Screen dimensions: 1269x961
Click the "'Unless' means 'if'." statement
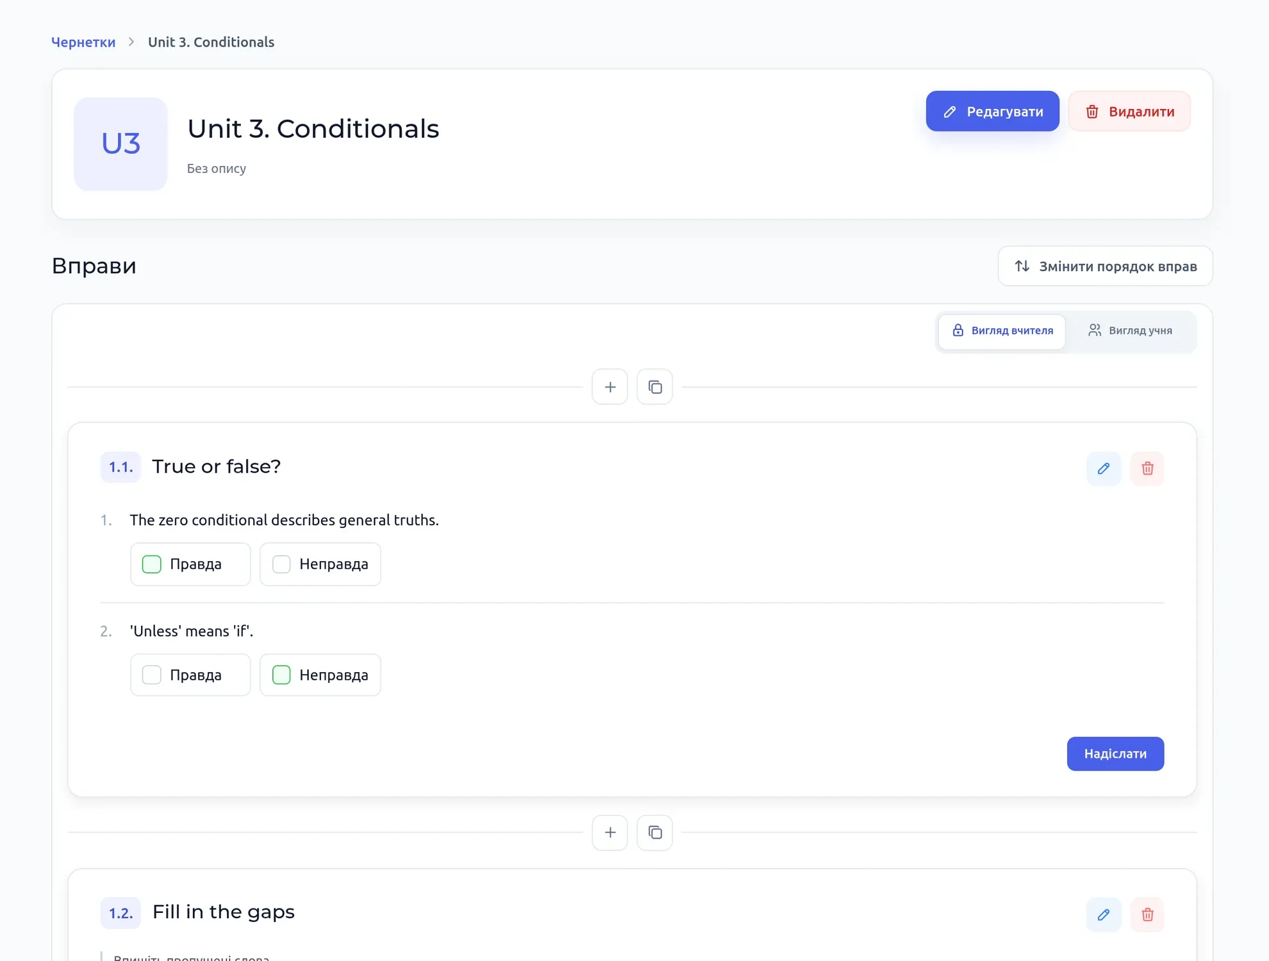click(192, 631)
